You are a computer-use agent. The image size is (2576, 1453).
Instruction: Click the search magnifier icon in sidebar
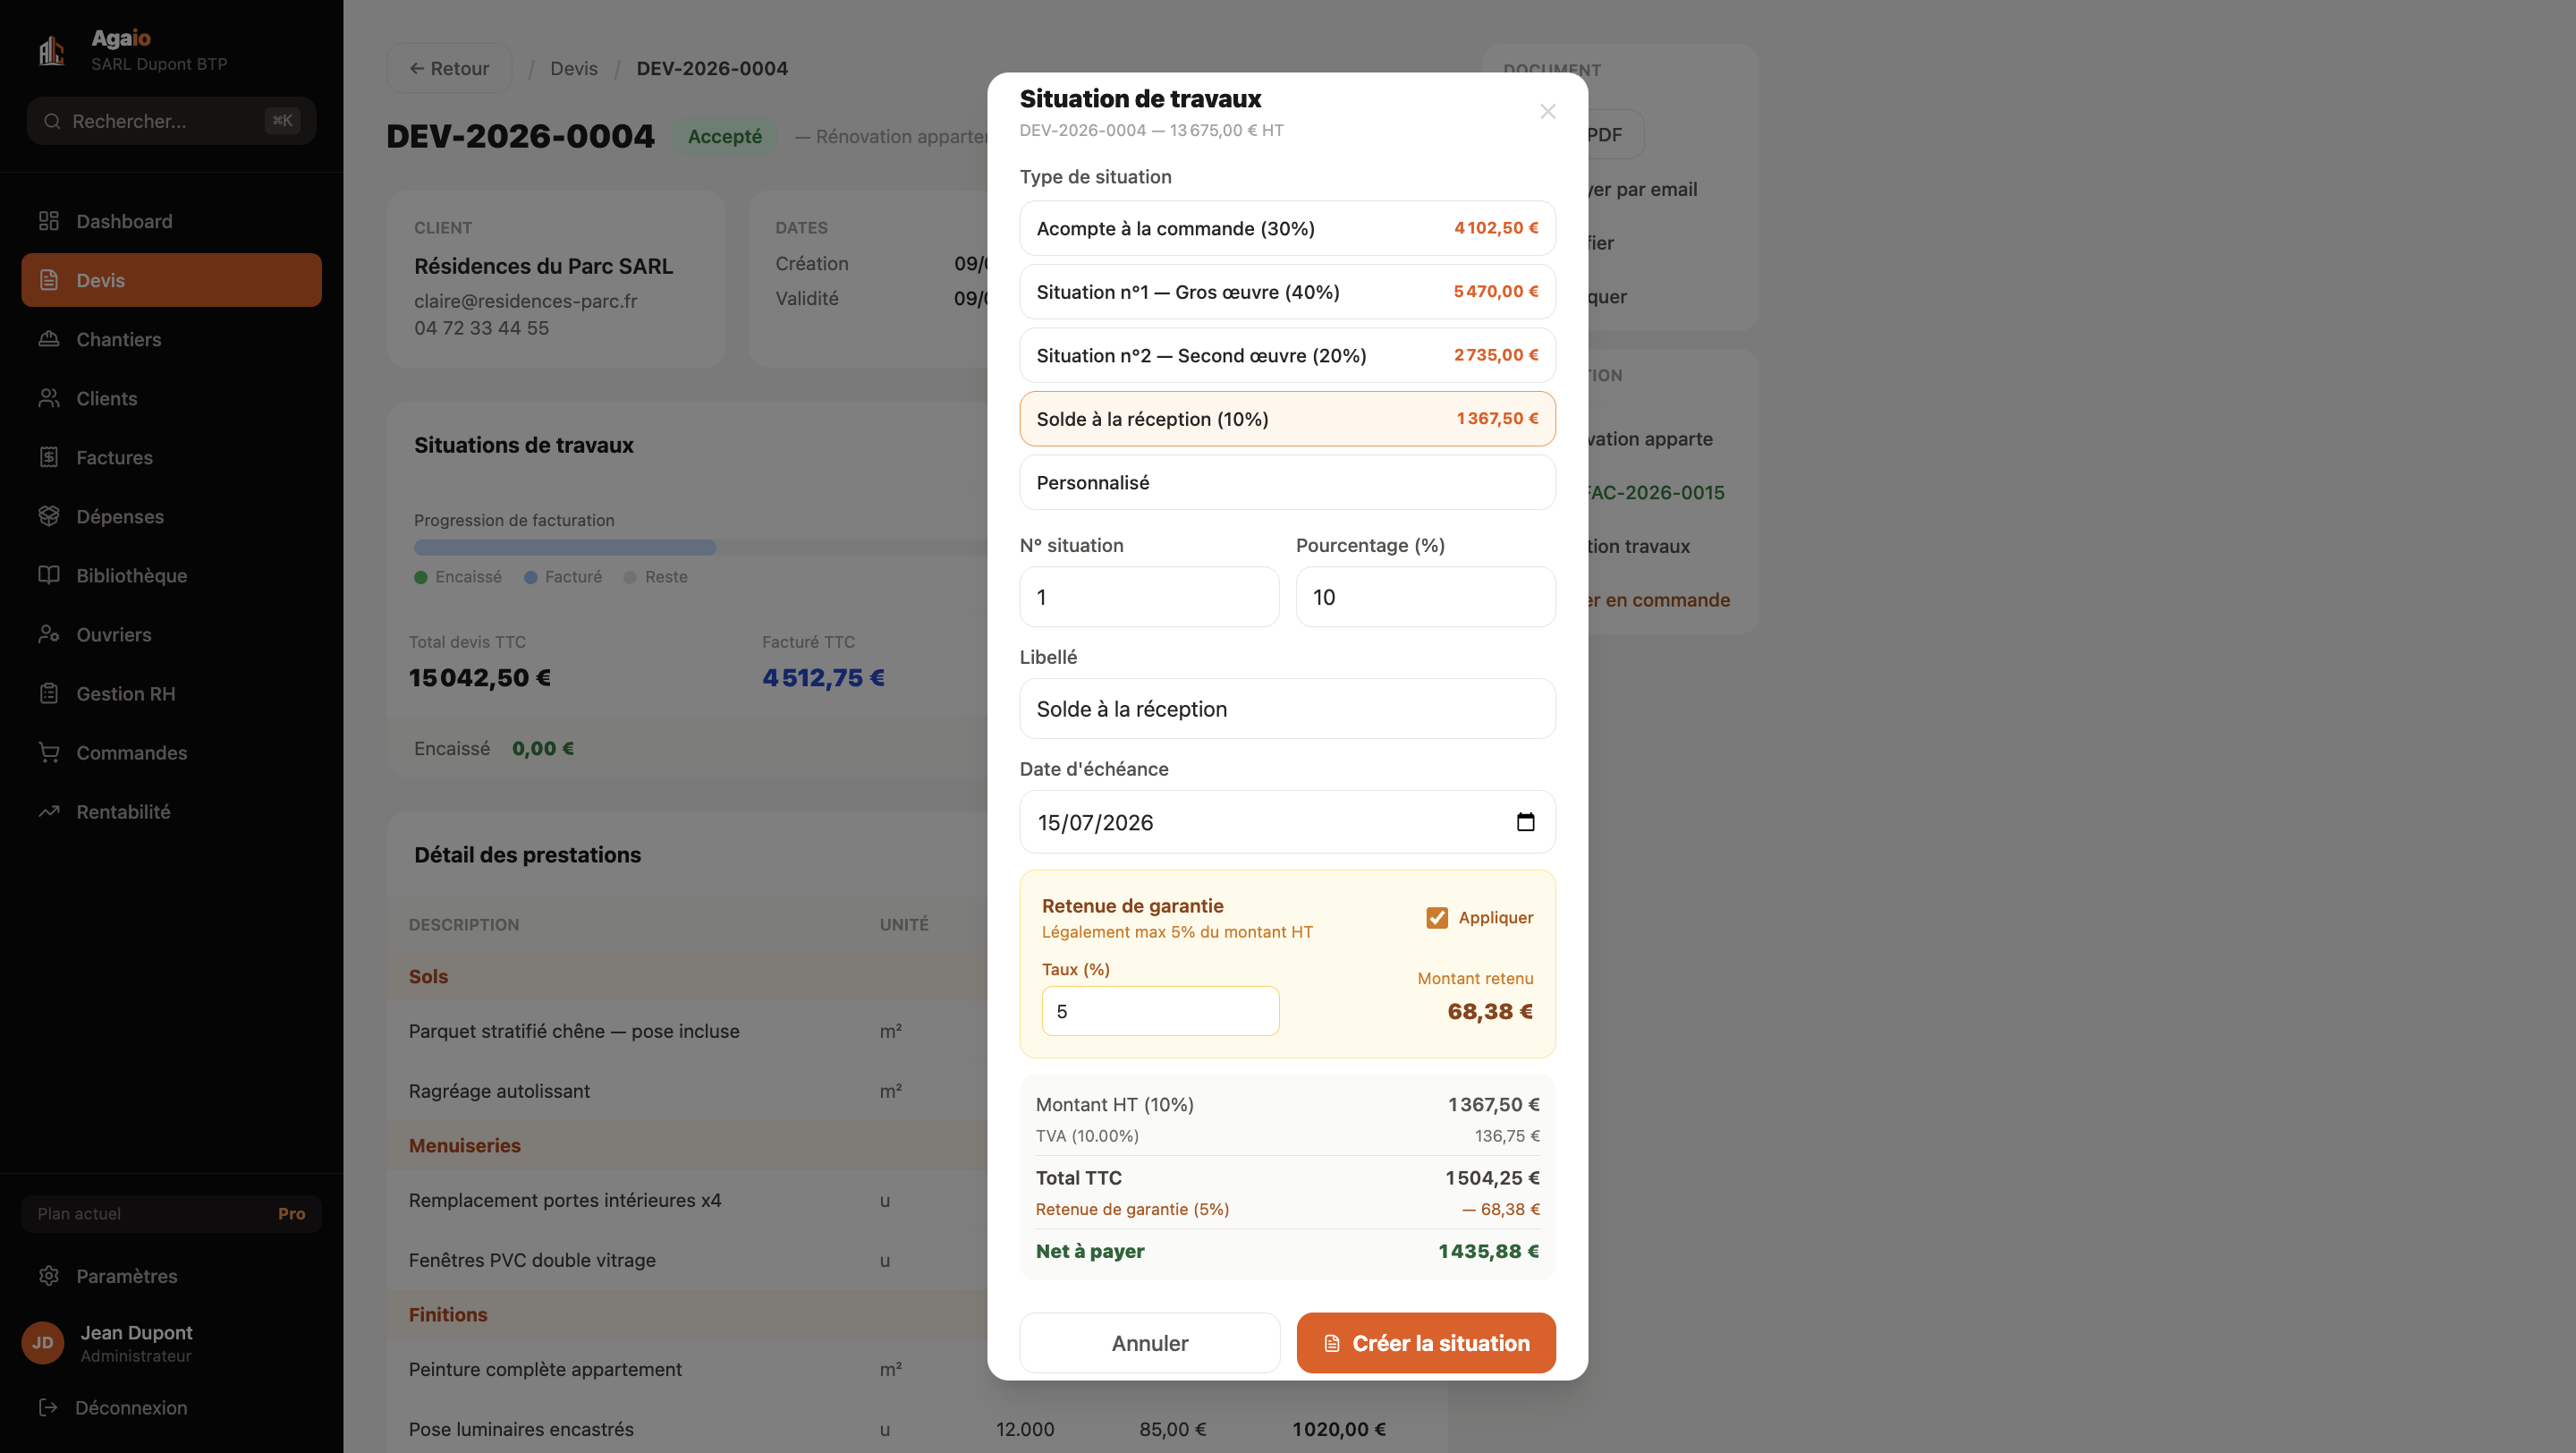point(52,121)
